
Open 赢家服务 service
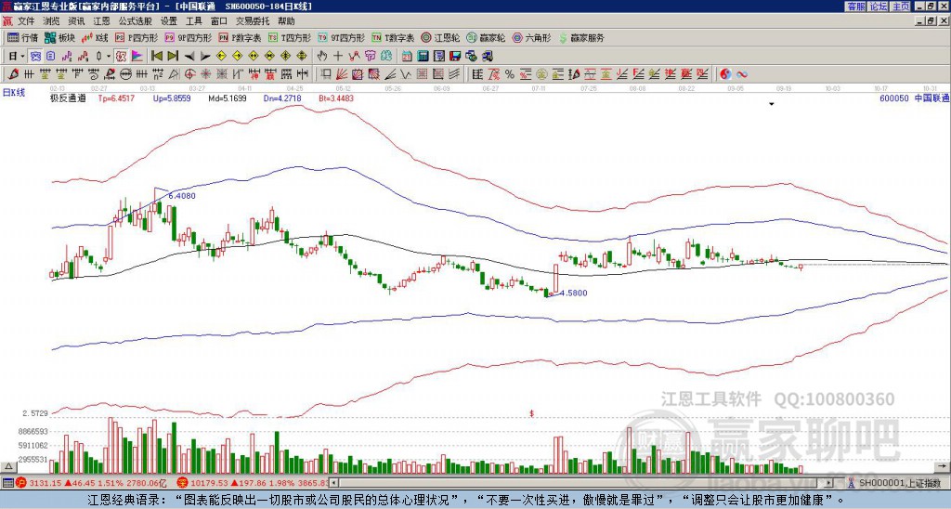[581, 37]
